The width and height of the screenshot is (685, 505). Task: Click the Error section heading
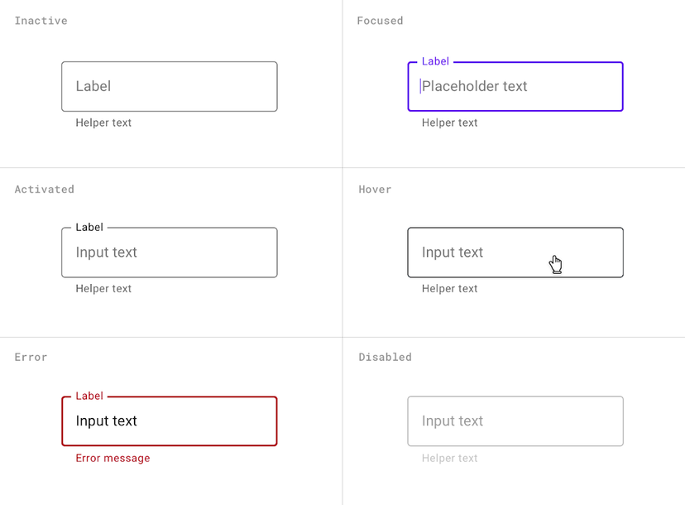[31, 357]
